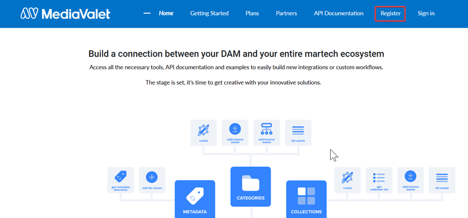The height and width of the screenshot is (218, 468).
Task: Click the 'Build a connection' headline
Action: pos(236,54)
